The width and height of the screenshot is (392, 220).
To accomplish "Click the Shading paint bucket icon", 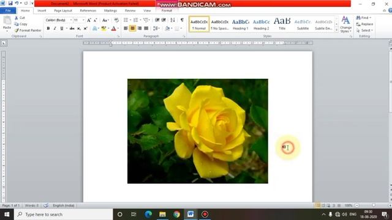I will point(167,29).
